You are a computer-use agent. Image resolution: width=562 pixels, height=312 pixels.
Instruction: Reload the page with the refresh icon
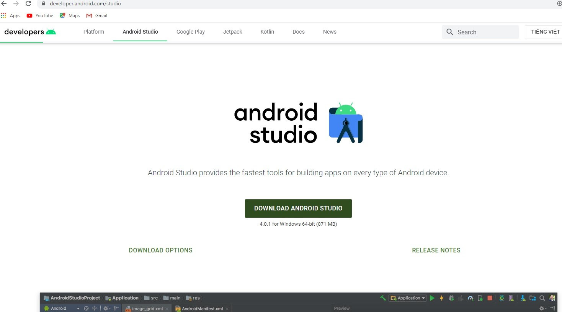28,3
